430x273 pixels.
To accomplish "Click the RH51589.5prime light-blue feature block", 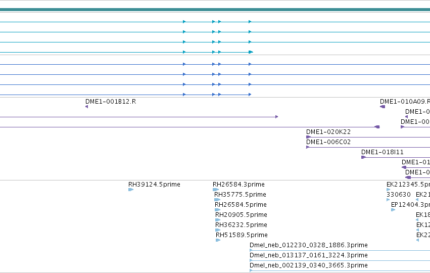I will coord(218,240).
